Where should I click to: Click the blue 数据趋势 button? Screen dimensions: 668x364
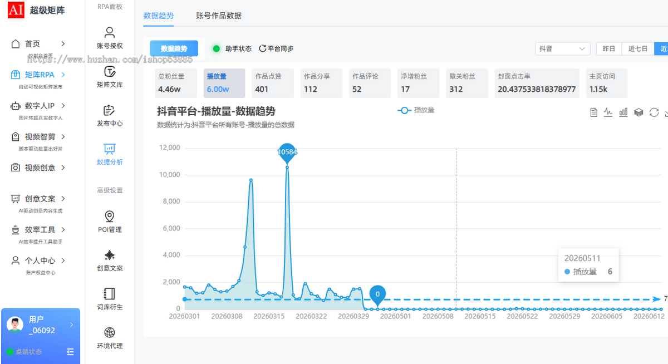[174, 48]
